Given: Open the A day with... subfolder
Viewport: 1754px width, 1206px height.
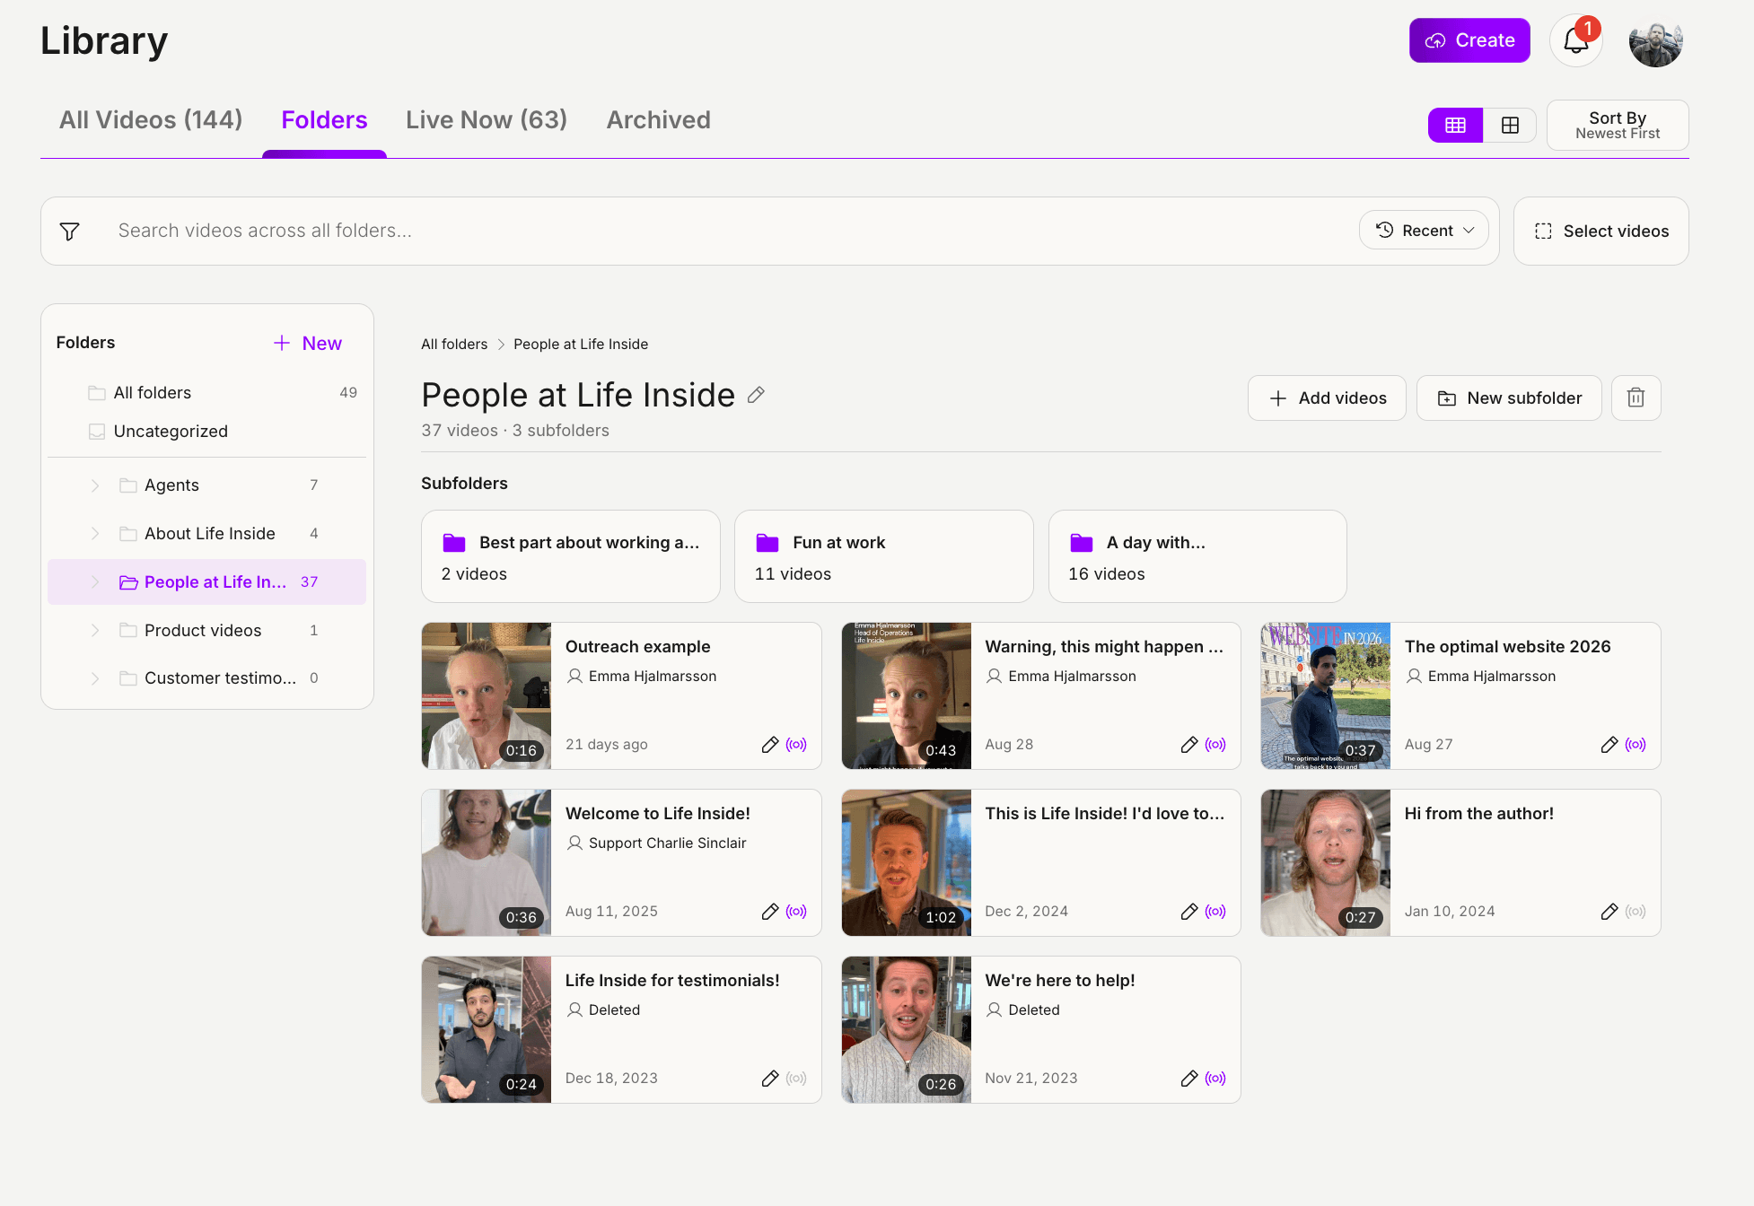Looking at the screenshot, I should coord(1197,556).
